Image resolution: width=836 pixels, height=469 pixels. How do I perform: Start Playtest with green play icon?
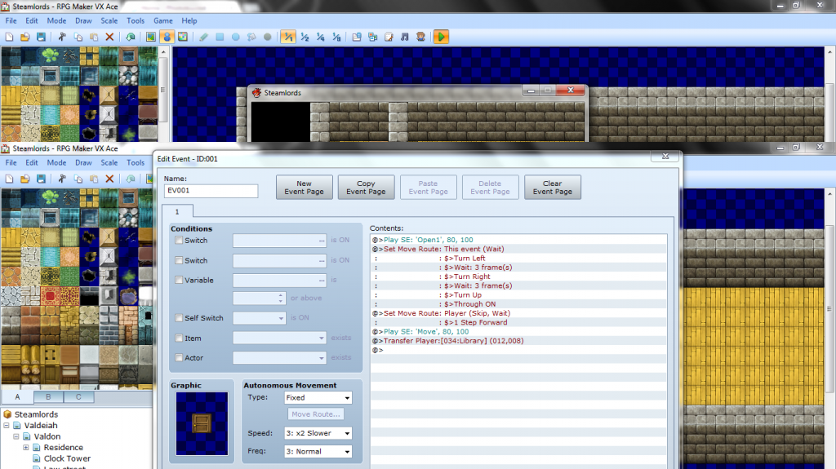click(441, 37)
